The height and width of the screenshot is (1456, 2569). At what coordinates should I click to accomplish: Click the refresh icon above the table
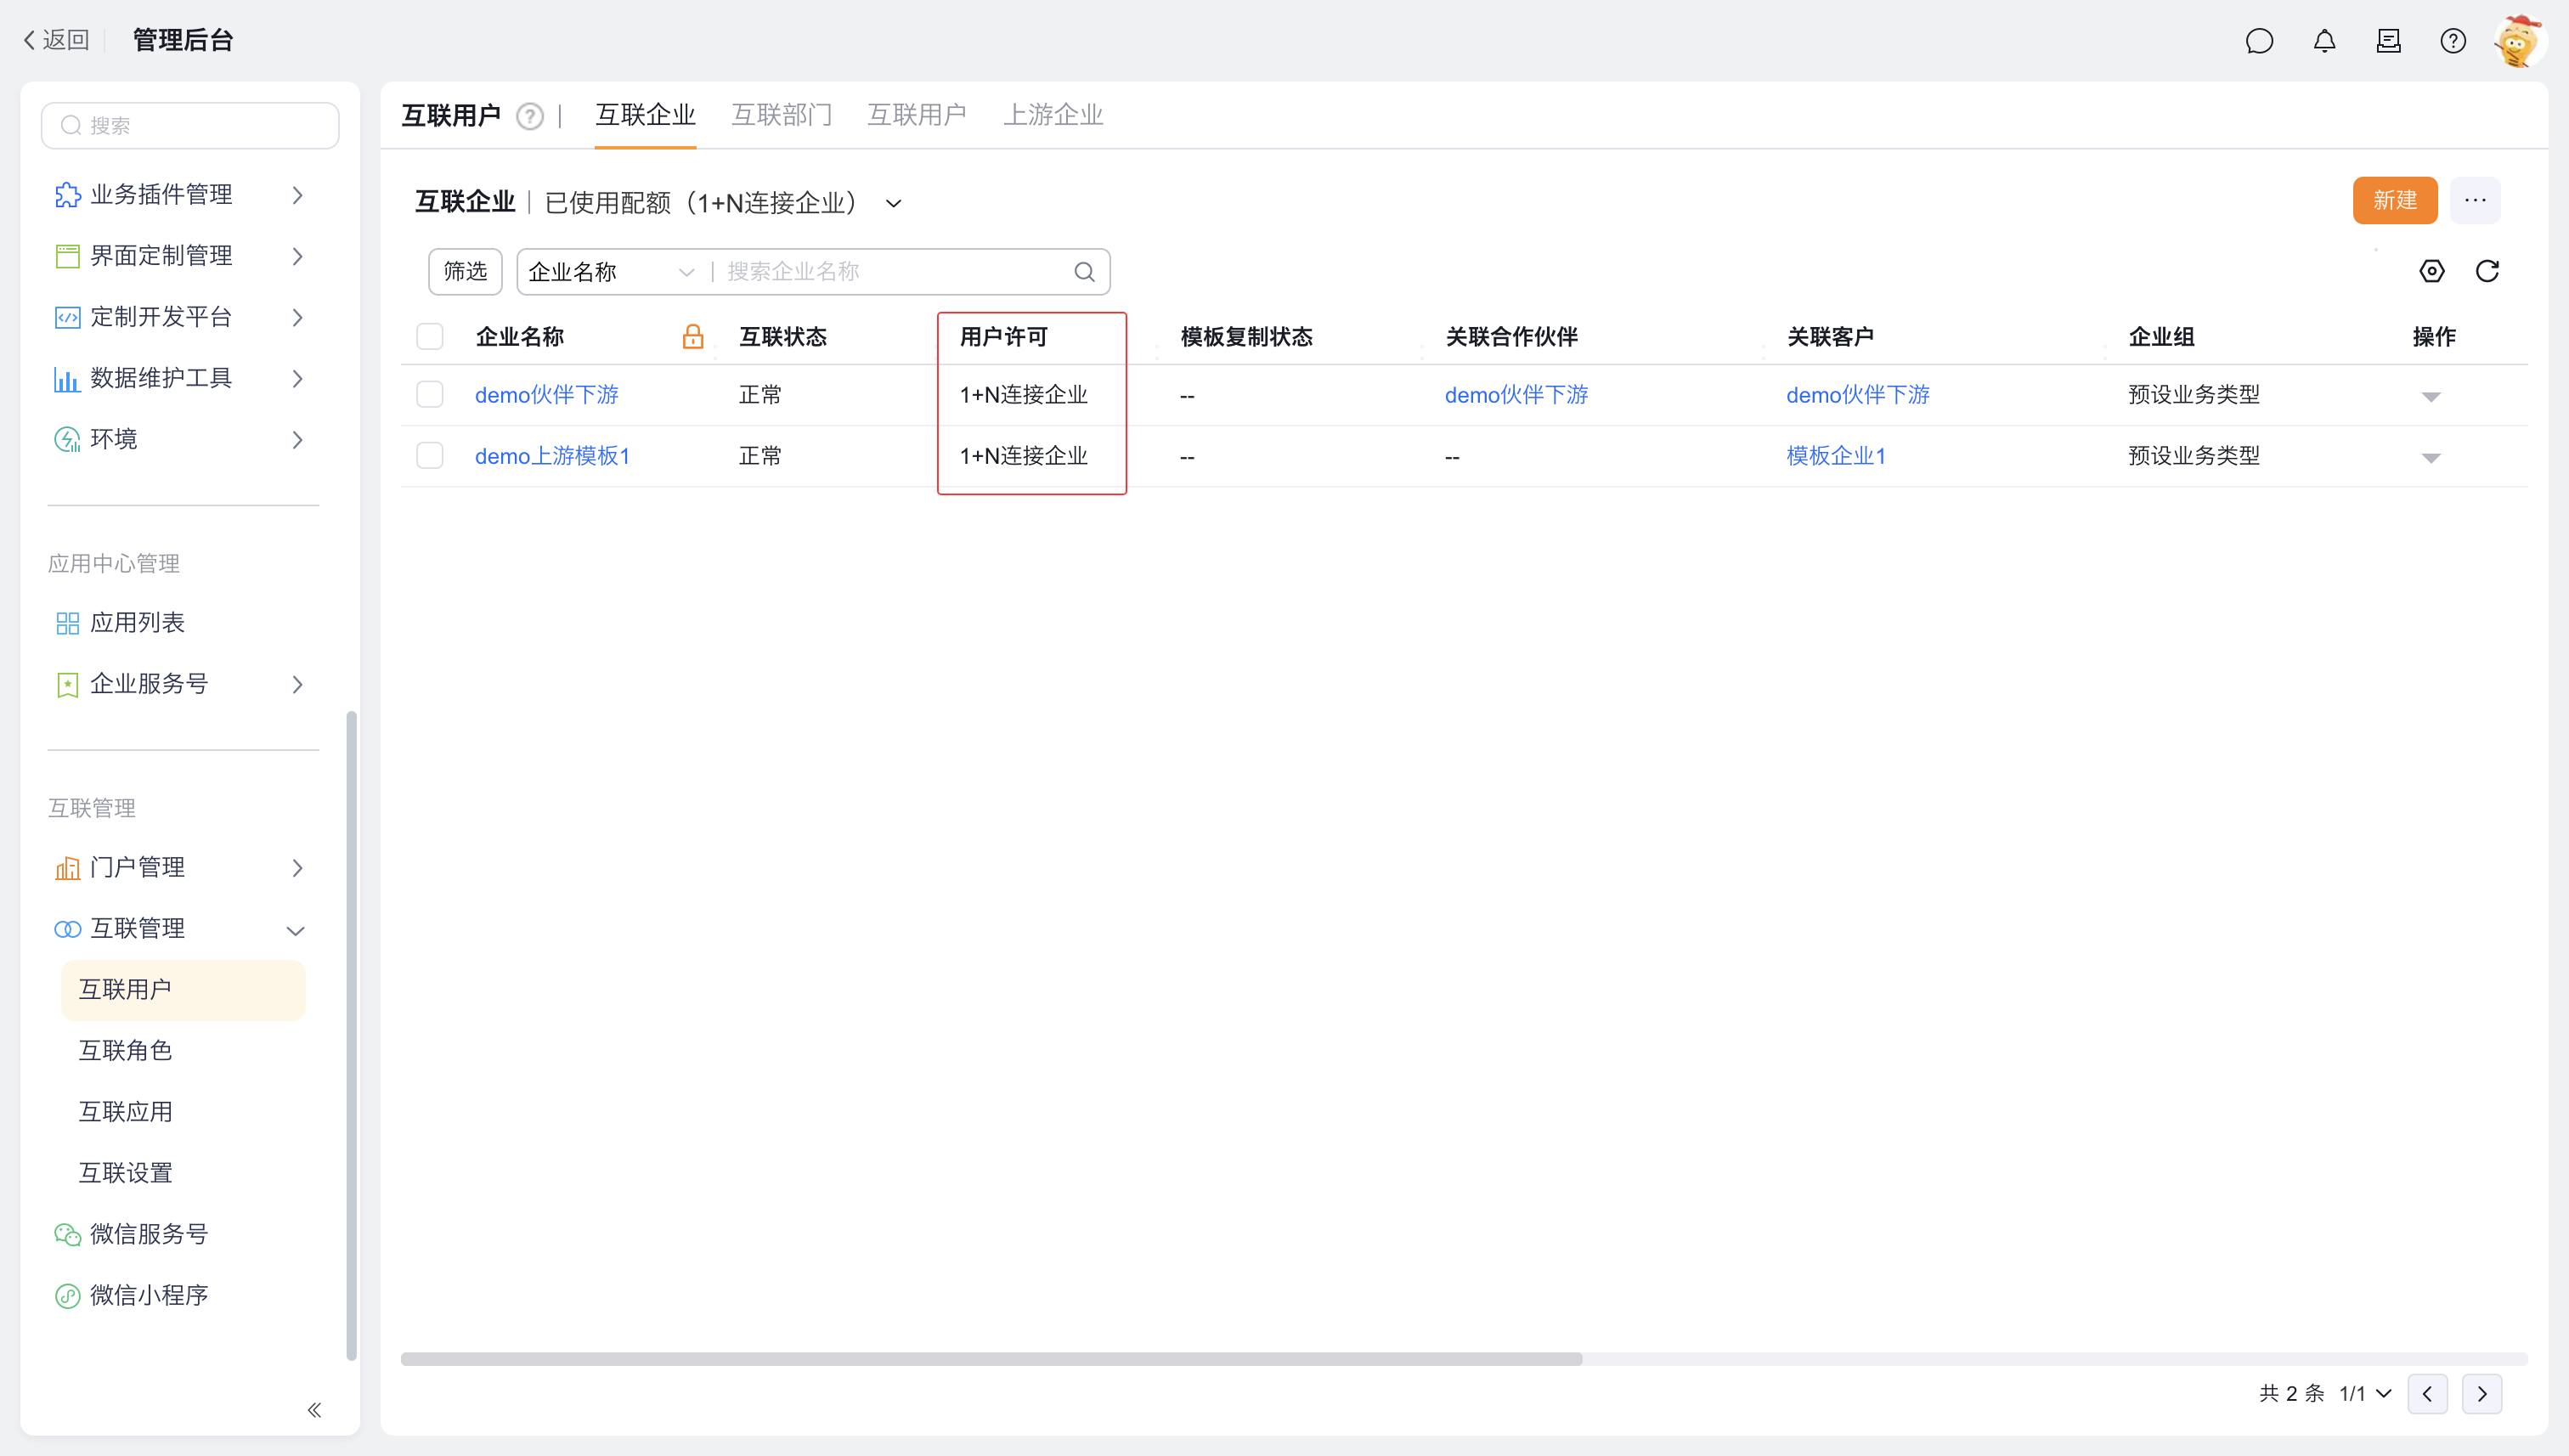pyautogui.click(x=2487, y=271)
